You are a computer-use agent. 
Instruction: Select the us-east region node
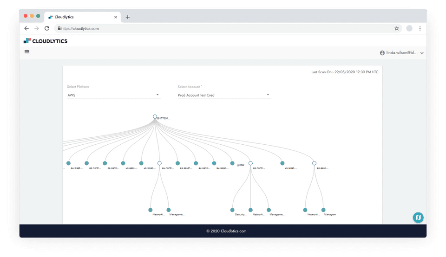(123, 163)
